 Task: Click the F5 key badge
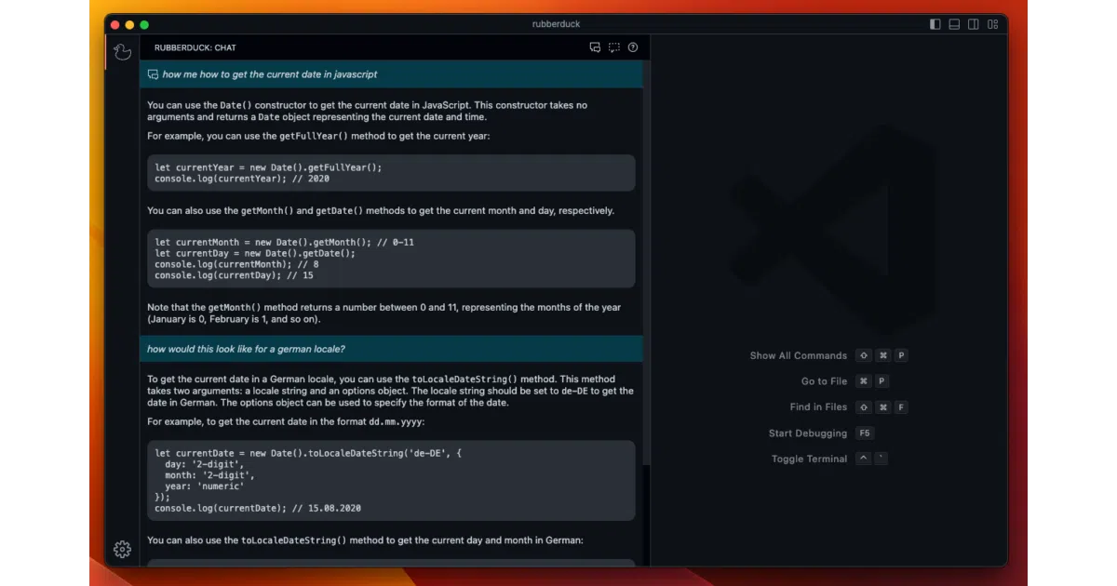865,433
